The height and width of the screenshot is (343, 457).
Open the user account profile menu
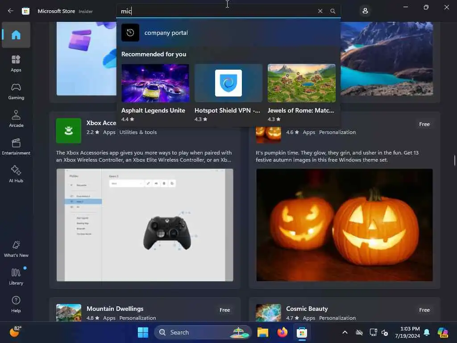click(x=365, y=11)
